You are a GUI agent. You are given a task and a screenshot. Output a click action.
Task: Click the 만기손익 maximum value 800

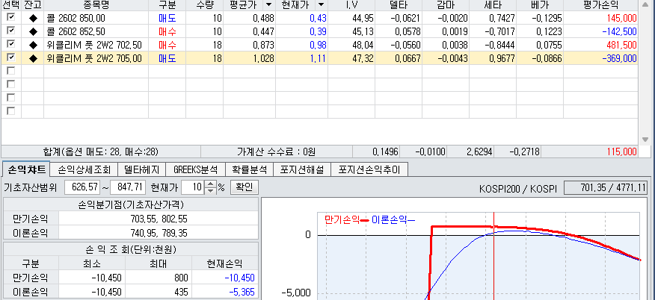coord(181,278)
